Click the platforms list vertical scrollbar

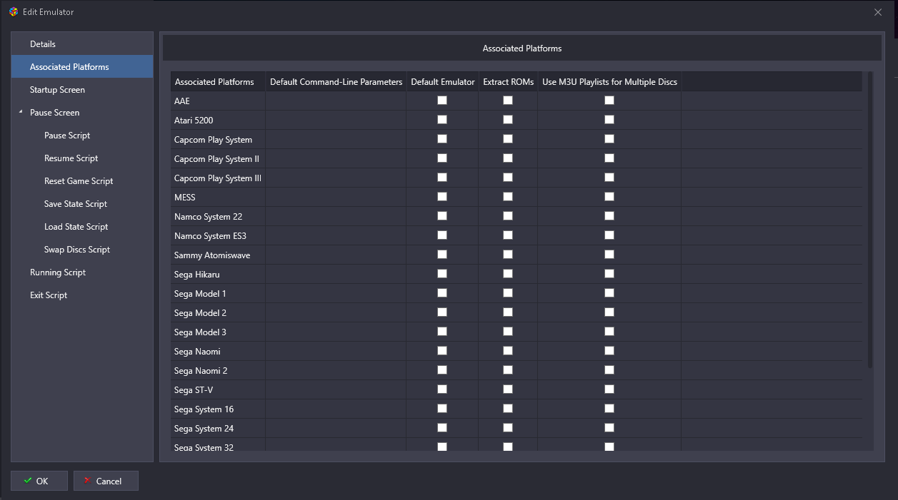click(869, 220)
